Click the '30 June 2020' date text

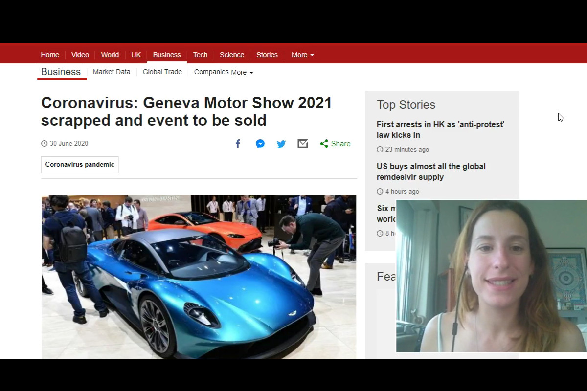click(69, 144)
